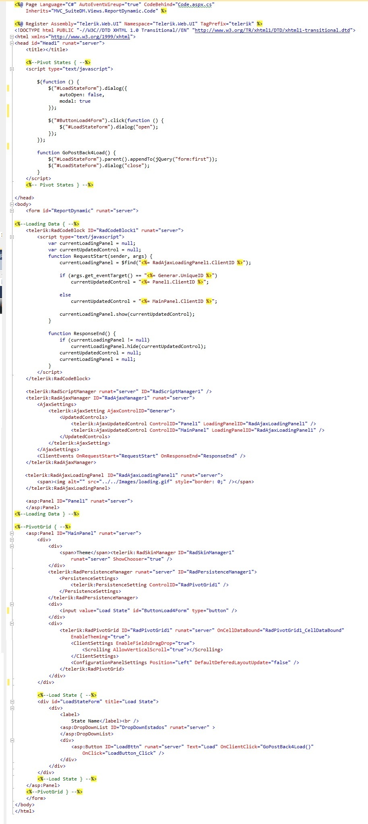This screenshot has width=368, height=824.
Task: Click the asp:Panel ID="Panel1" line
Action: click(x=79, y=501)
